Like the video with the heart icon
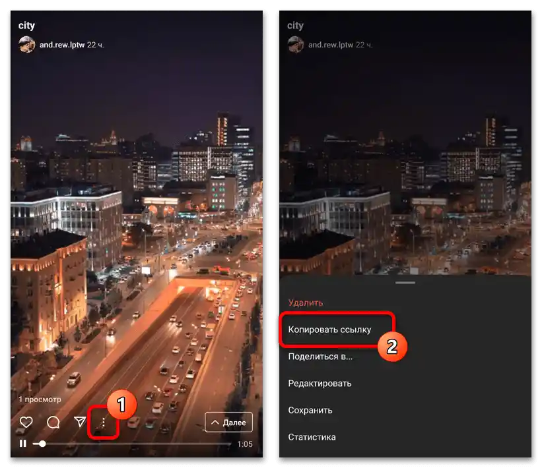 [x=26, y=422]
